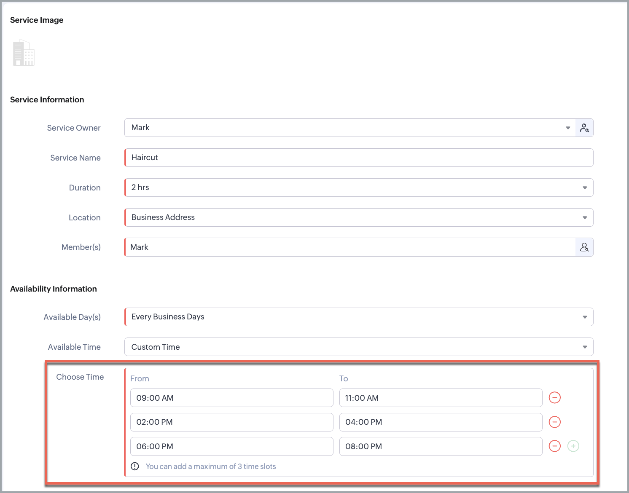
Task: Click the info icon beside maximum time slots note
Action: [x=135, y=466]
